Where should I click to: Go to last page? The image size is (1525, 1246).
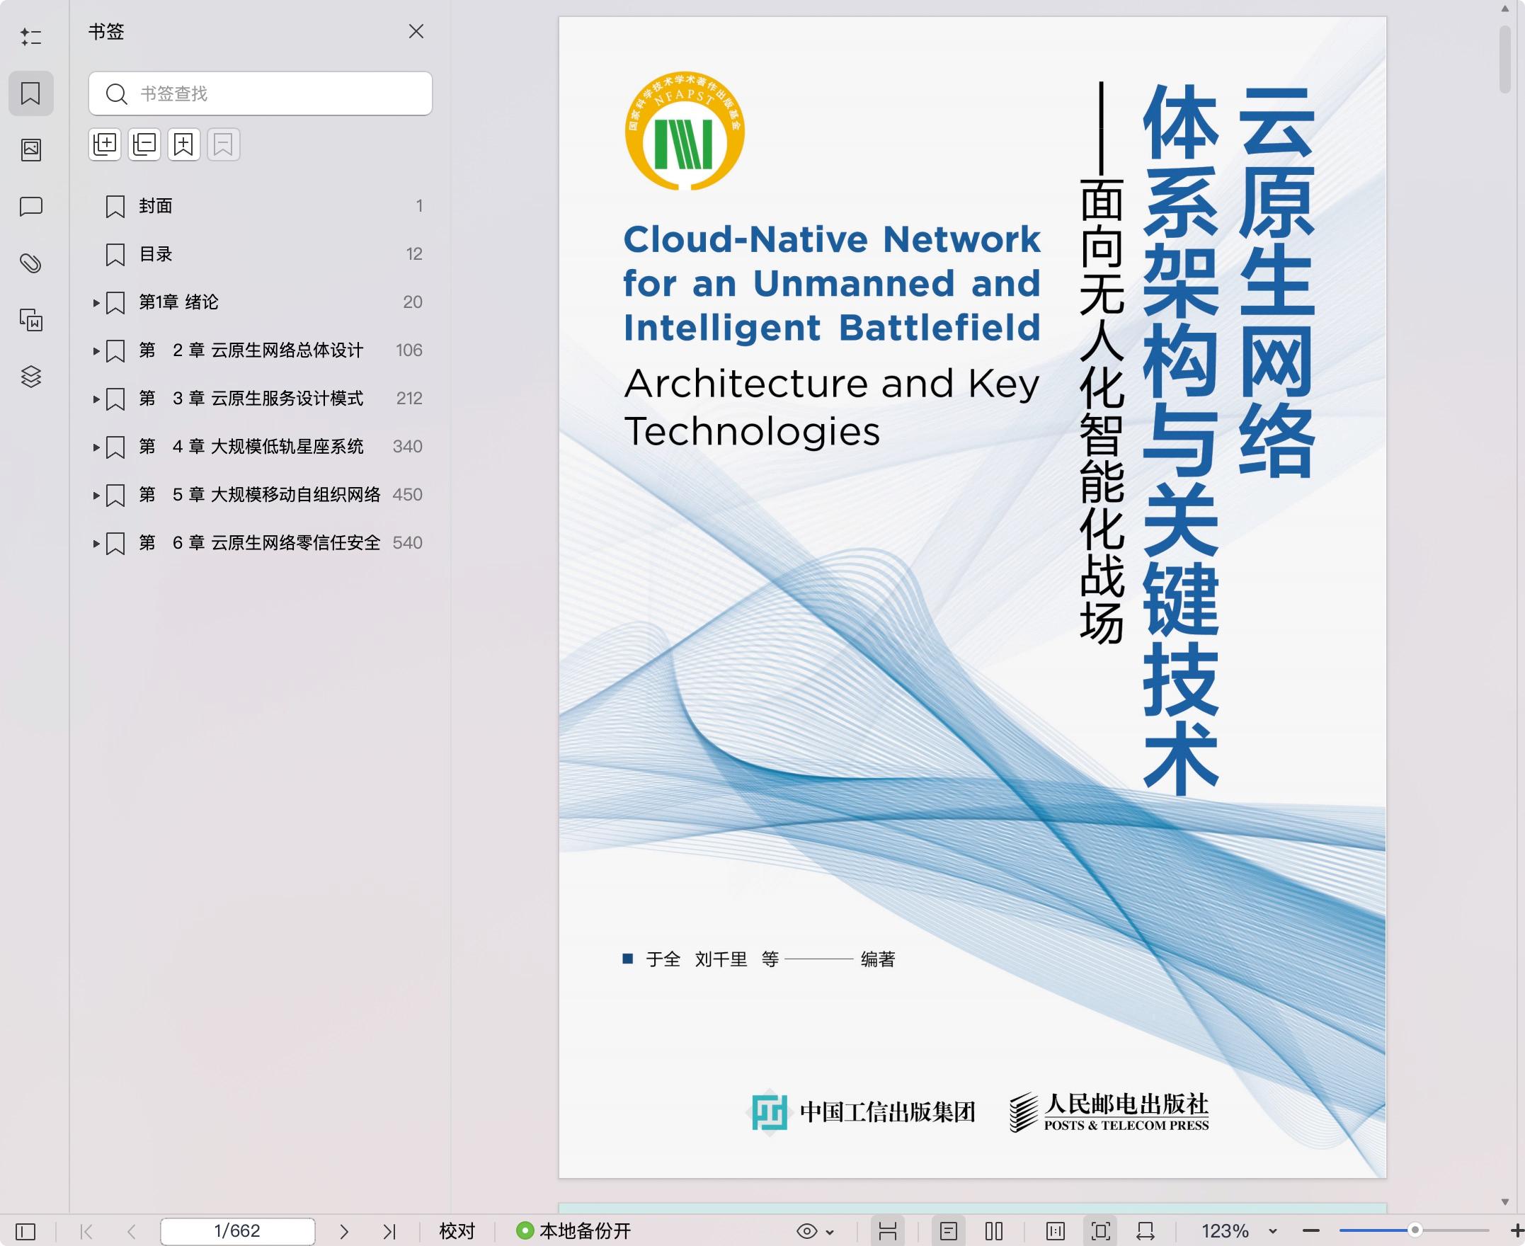coord(389,1232)
